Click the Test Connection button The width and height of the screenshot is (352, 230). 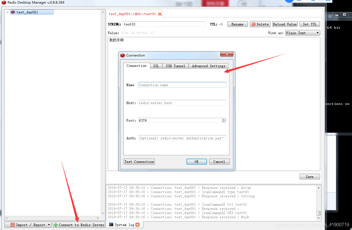139,162
